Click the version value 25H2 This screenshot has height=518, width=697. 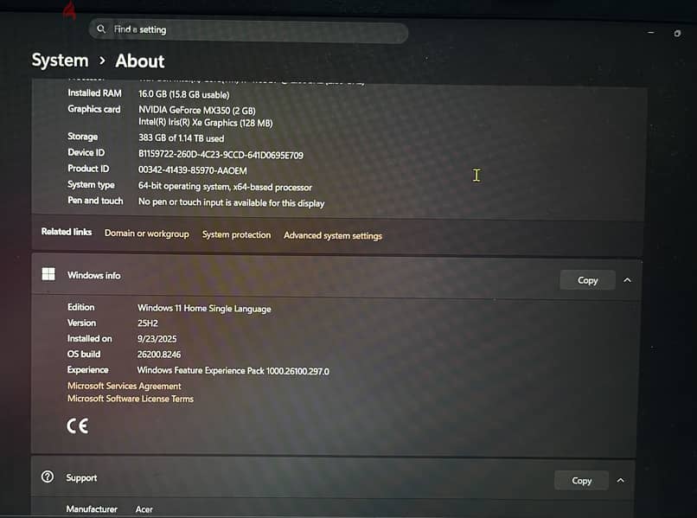pos(148,323)
